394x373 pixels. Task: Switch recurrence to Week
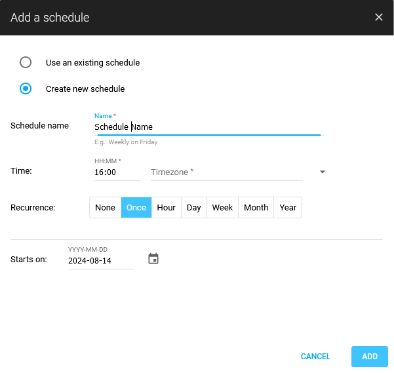(x=222, y=207)
